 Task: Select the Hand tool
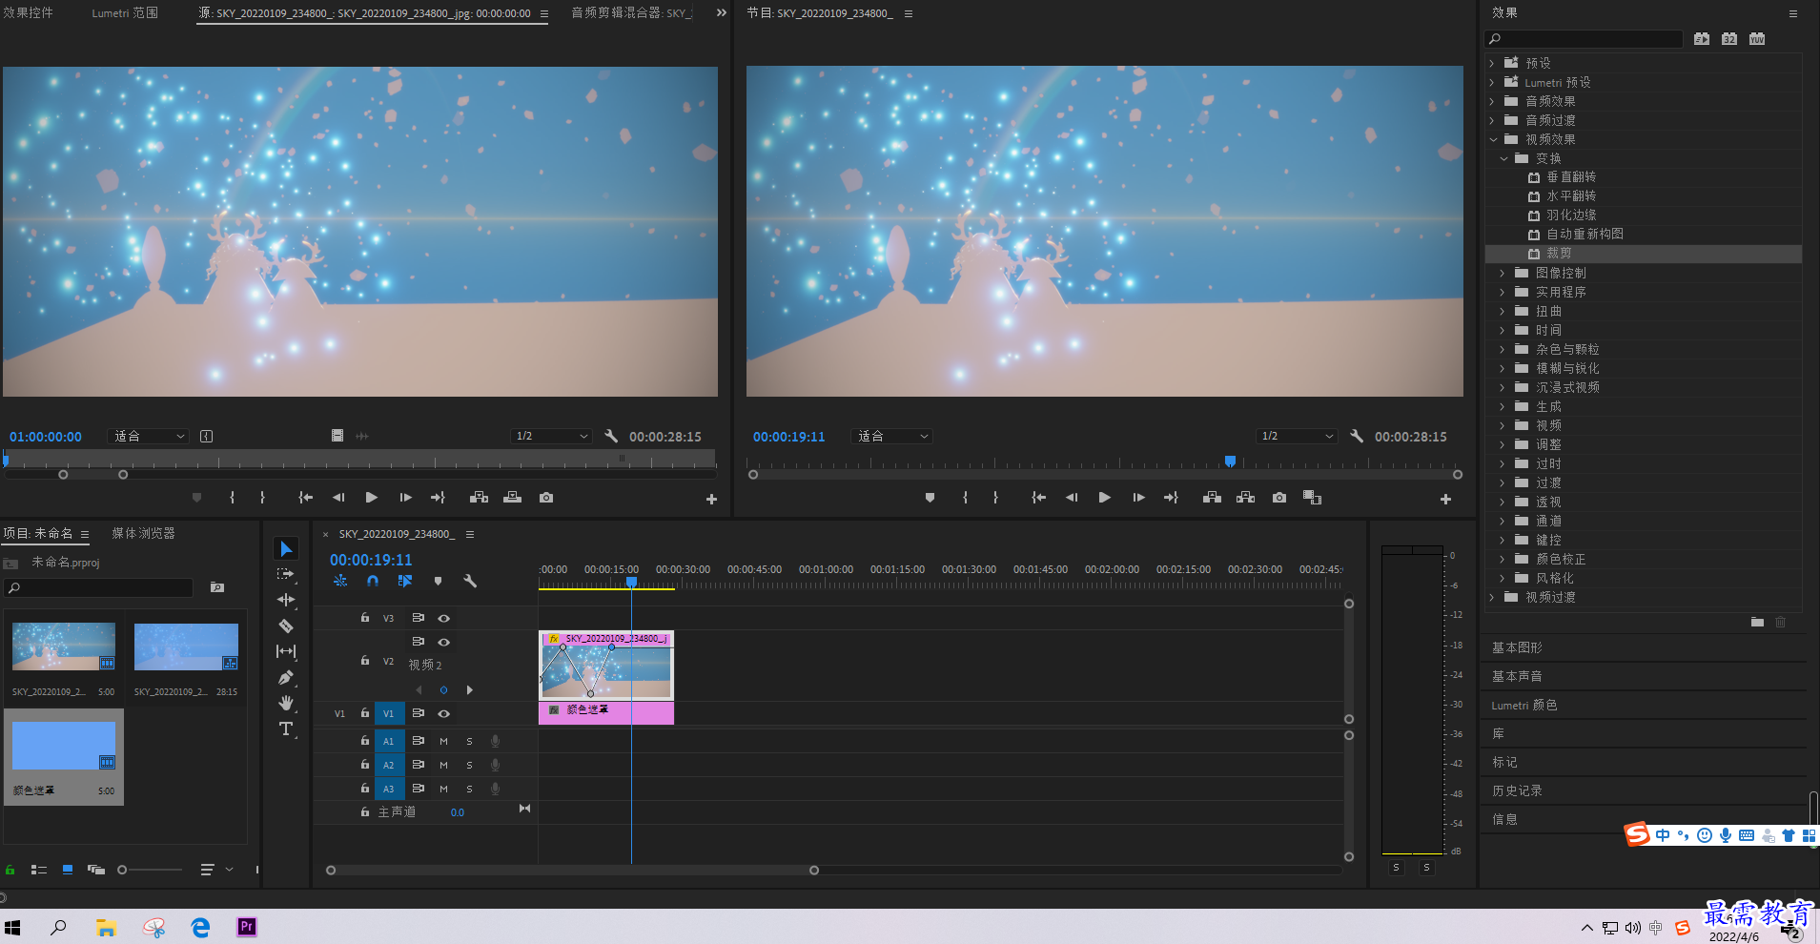click(286, 703)
